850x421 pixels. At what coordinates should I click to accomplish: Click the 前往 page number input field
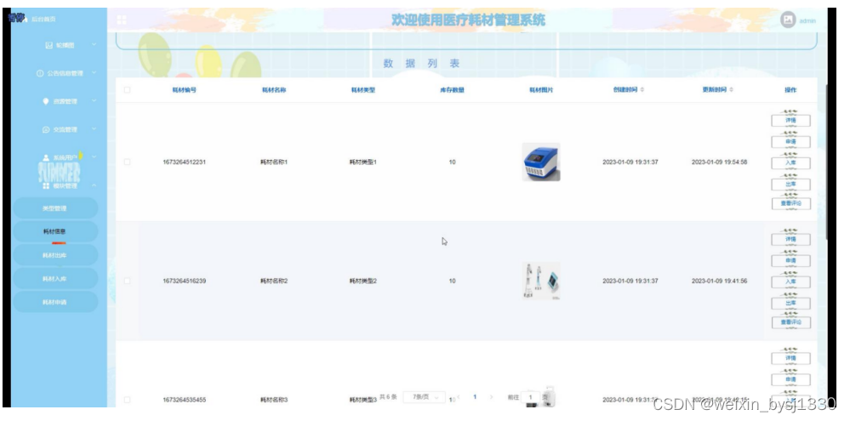click(x=531, y=398)
